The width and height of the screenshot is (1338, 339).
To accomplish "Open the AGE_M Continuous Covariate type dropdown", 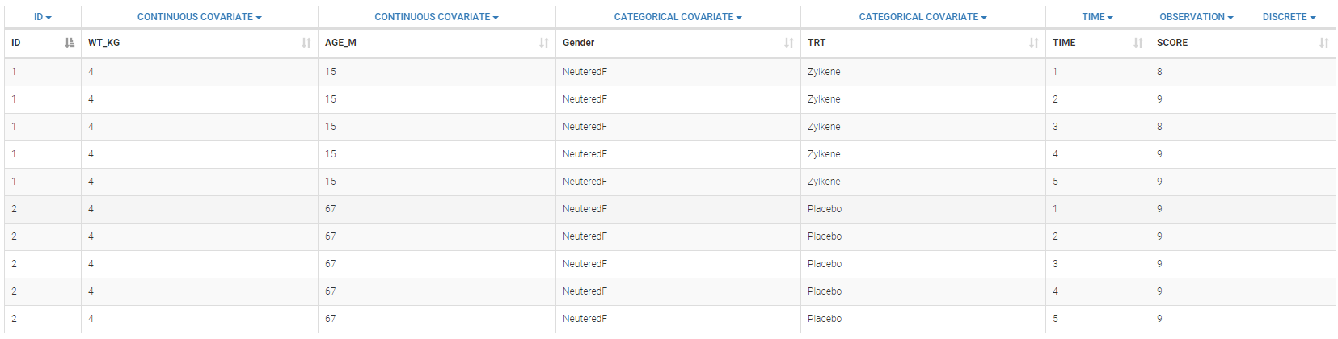I will point(437,17).
